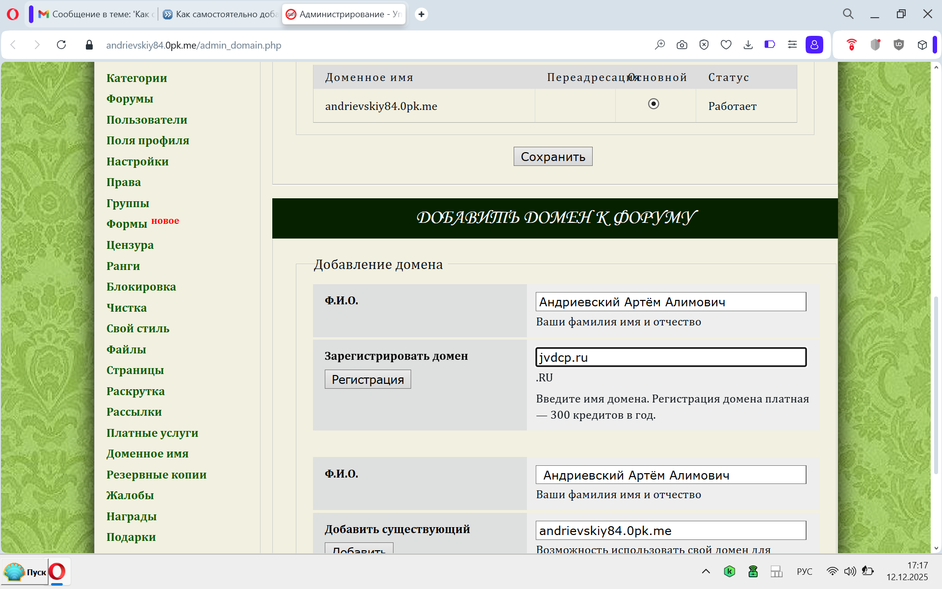Screen dimensions: 942x589
Task: Click the search tabs magnifier icon
Action: pyautogui.click(x=848, y=14)
